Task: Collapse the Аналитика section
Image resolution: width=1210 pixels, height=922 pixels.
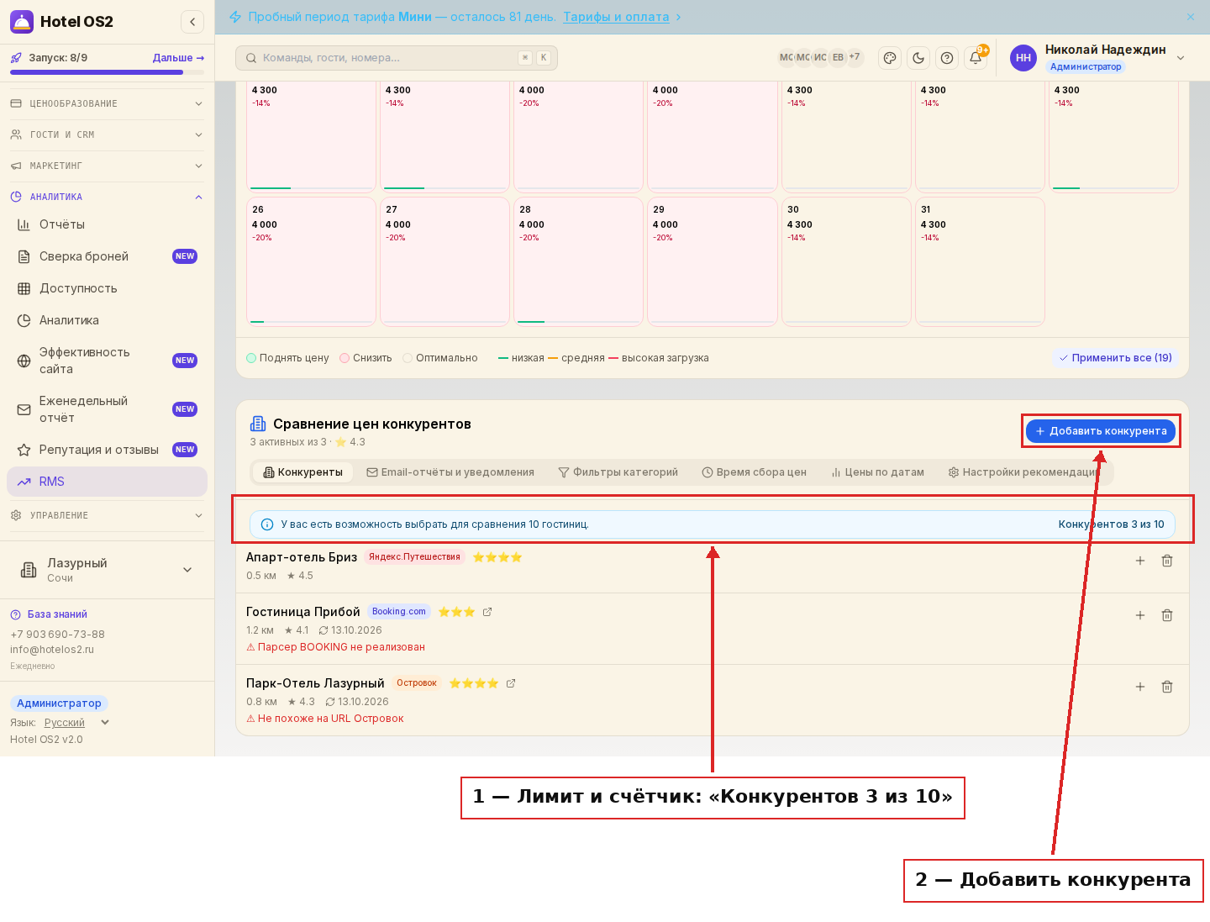Action: (107, 198)
